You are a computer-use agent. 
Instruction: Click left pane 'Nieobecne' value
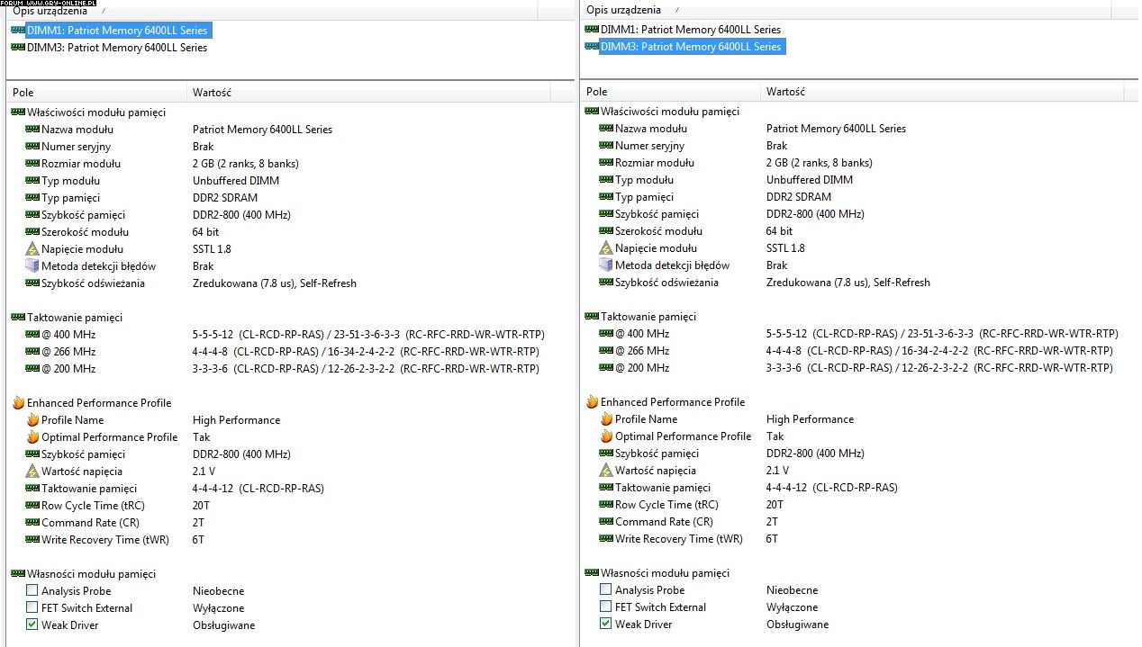[218, 590]
